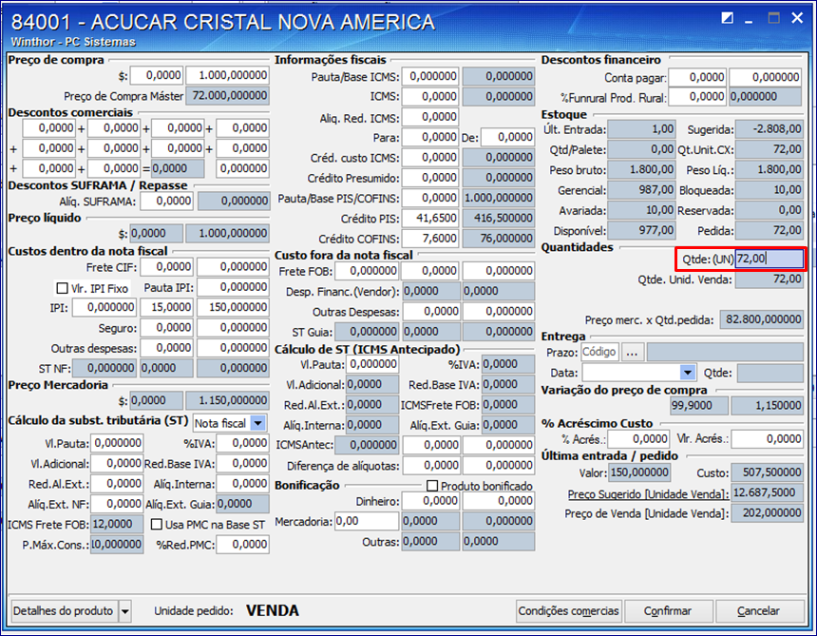The width and height of the screenshot is (817, 636).
Task: Minimize the product window
Action: click(x=750, y=20)
